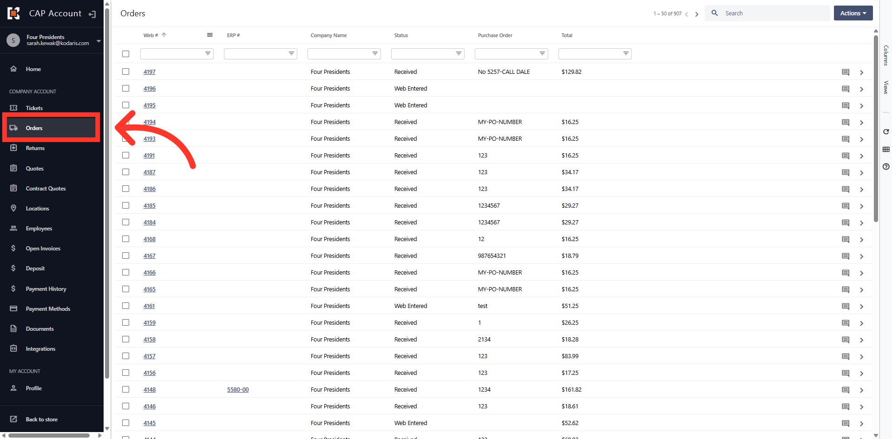Expand details chevron for order 4161
The image size is (892, 439).
click(861, 307)
